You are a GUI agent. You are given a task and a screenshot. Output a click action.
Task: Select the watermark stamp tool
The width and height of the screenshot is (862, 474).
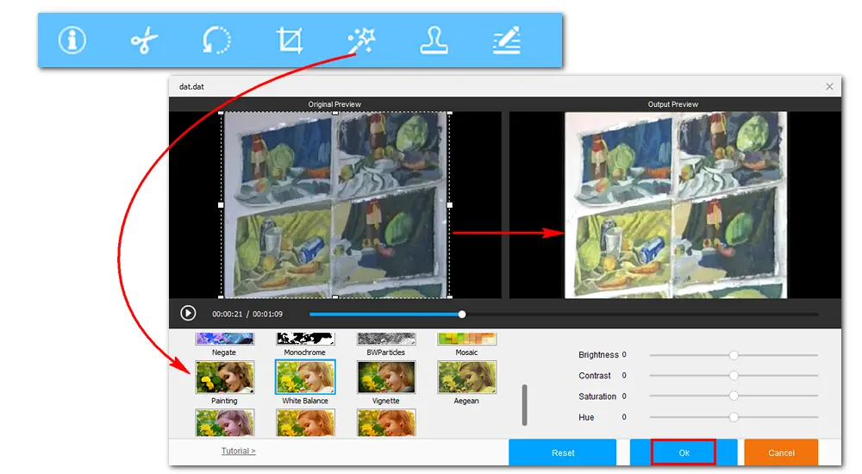coord(434,41)
